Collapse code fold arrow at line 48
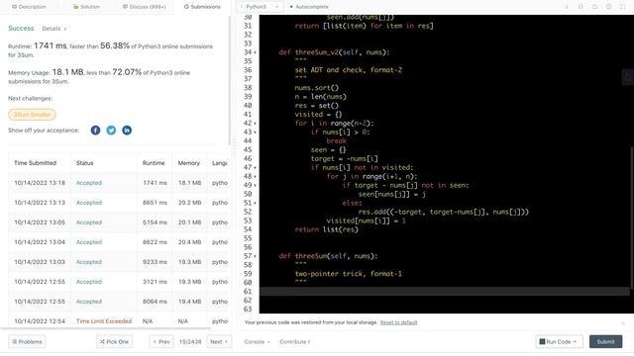The image size is (634, 356). pos(255,177)
